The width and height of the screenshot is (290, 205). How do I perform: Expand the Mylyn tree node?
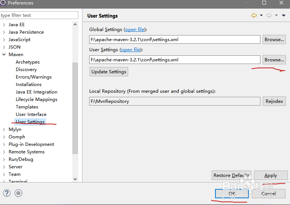coord(4,129)
